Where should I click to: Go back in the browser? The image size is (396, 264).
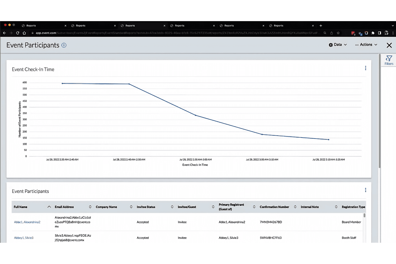(4, 33)
